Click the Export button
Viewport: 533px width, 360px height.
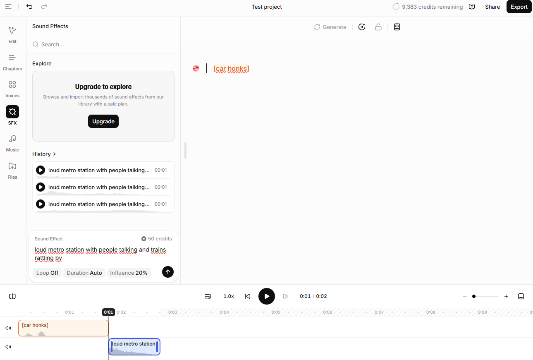click(519, 7)
